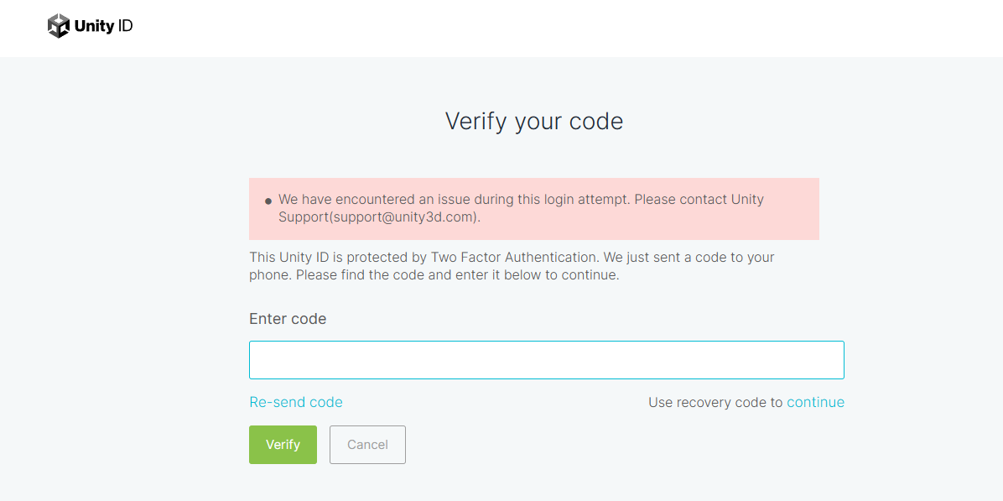
Task: Focus the Enter code input field
Action: [546, 360]
